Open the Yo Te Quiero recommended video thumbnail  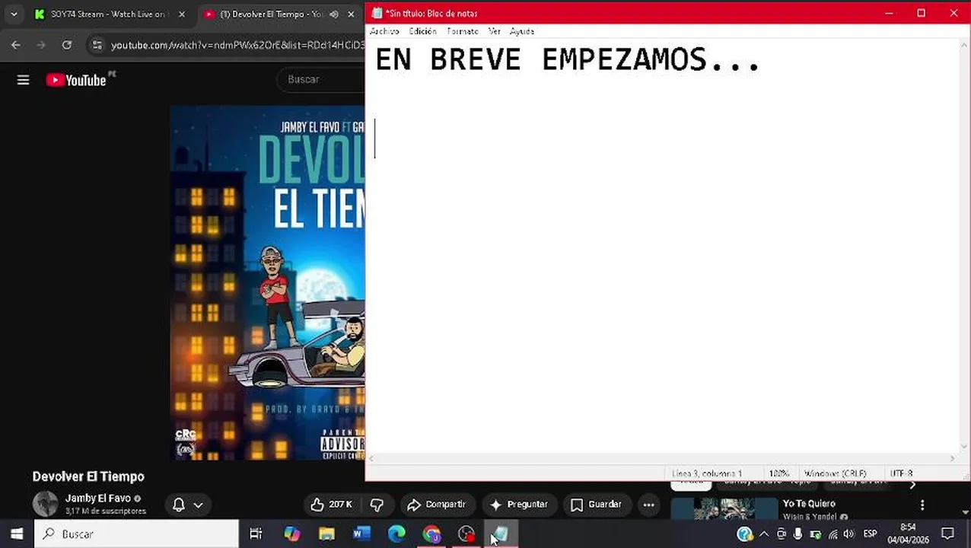pyautogui.click(x=724, y=508)
